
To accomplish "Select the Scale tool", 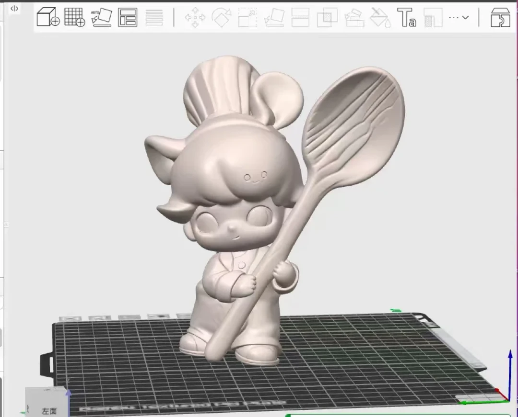I will click(248, 17).
